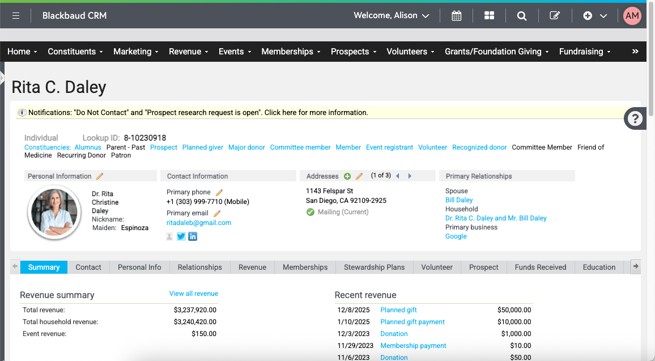Open Rita's LinkedIn profile icon
This screenshot has width=655, height=361.
pos(193,236)
